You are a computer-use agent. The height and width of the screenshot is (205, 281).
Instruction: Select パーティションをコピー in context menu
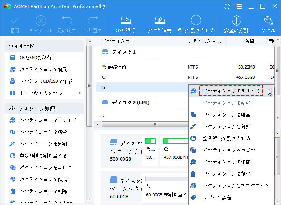pos(231,150)
